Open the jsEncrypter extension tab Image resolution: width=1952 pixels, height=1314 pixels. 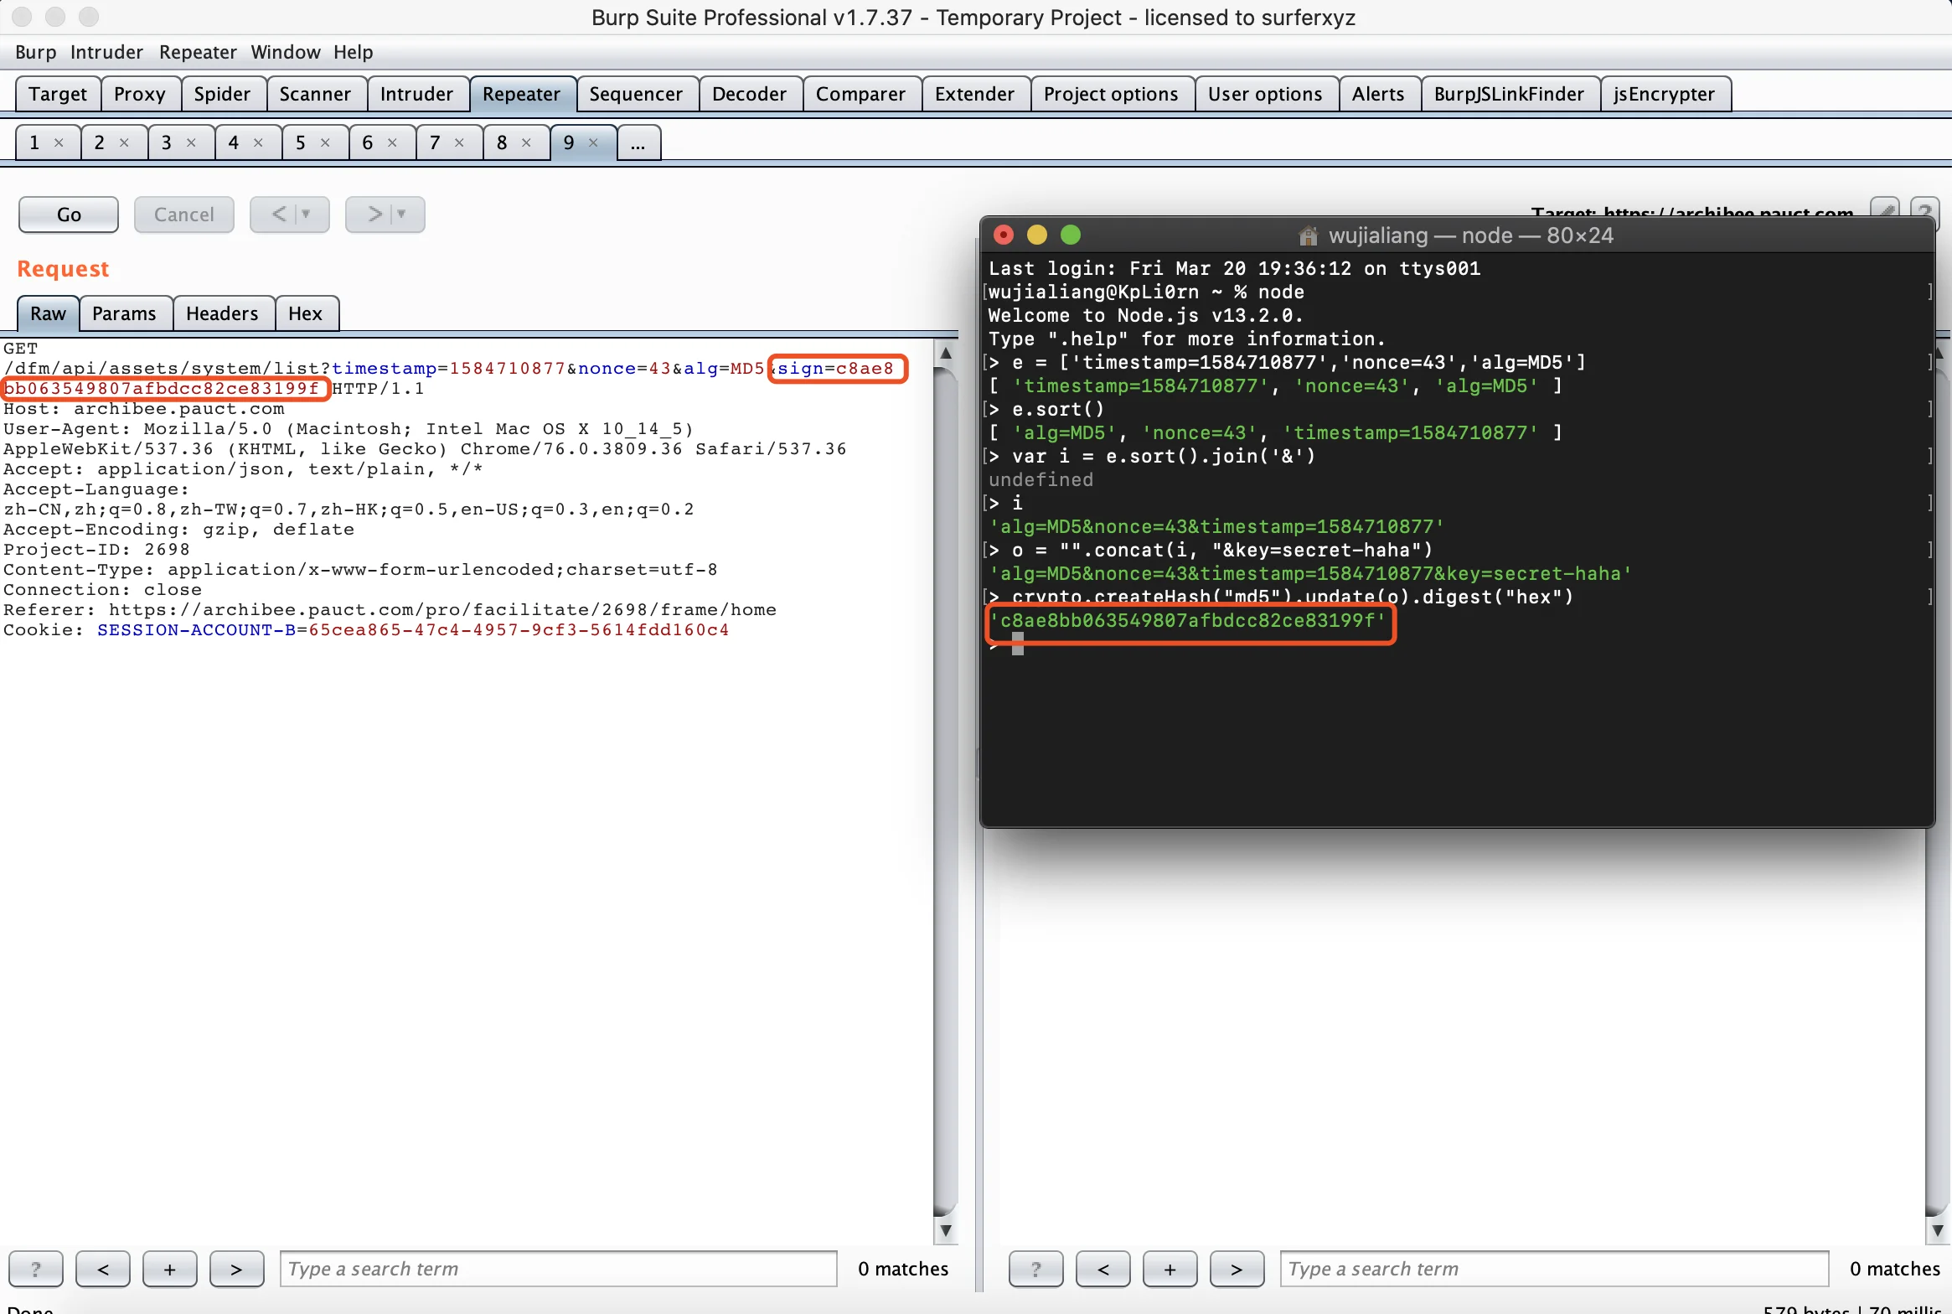[1664, 94]
